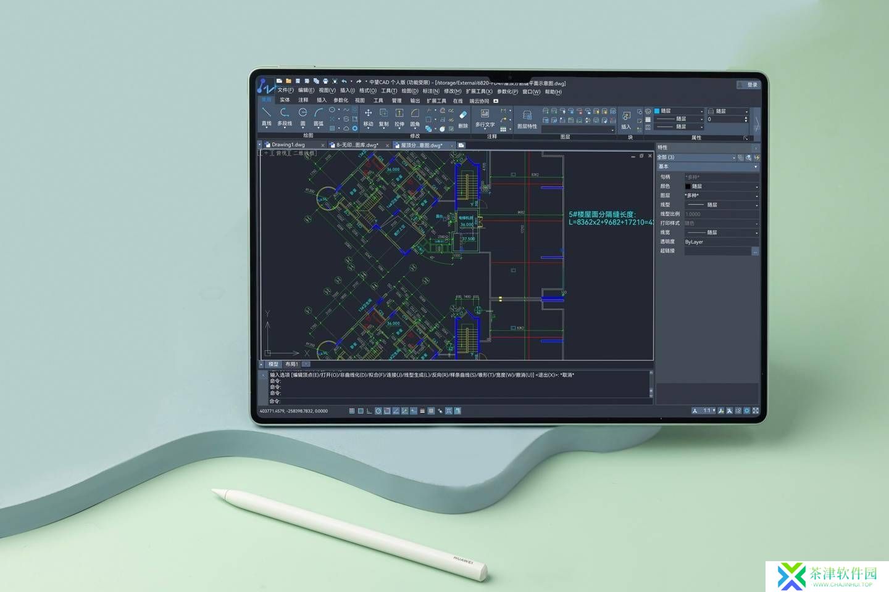Click the new drawing tab icon
The width and height of the screenshot is (889, 592).
[461, 146]
